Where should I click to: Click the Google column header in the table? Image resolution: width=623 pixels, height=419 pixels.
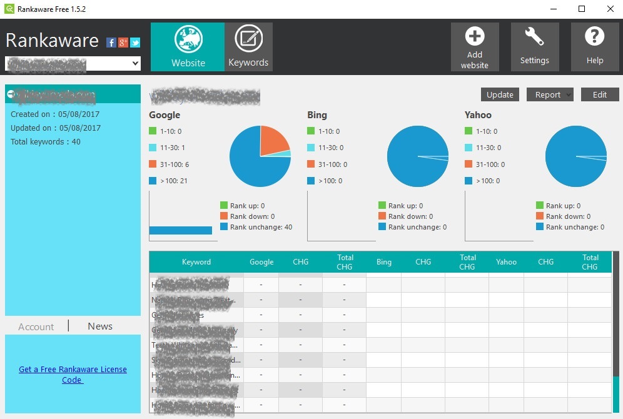click(x=261, y=262)
